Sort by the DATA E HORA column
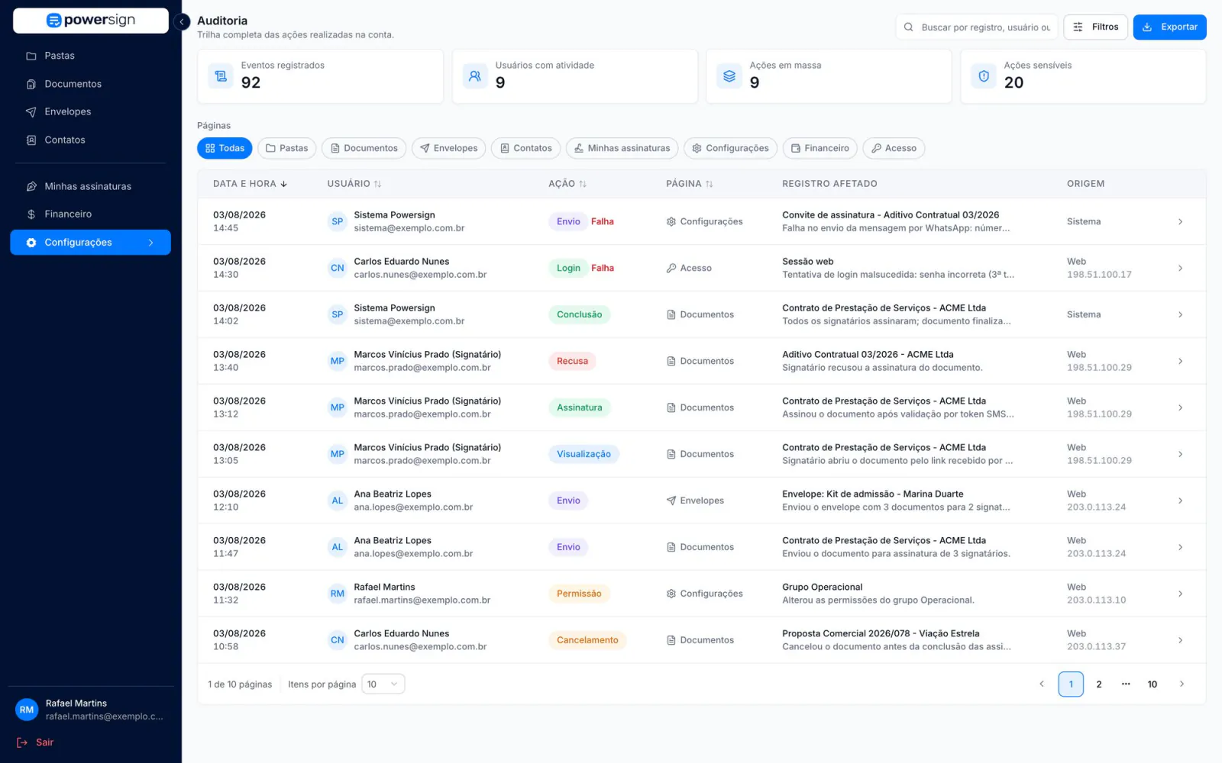 click(250, 184)
